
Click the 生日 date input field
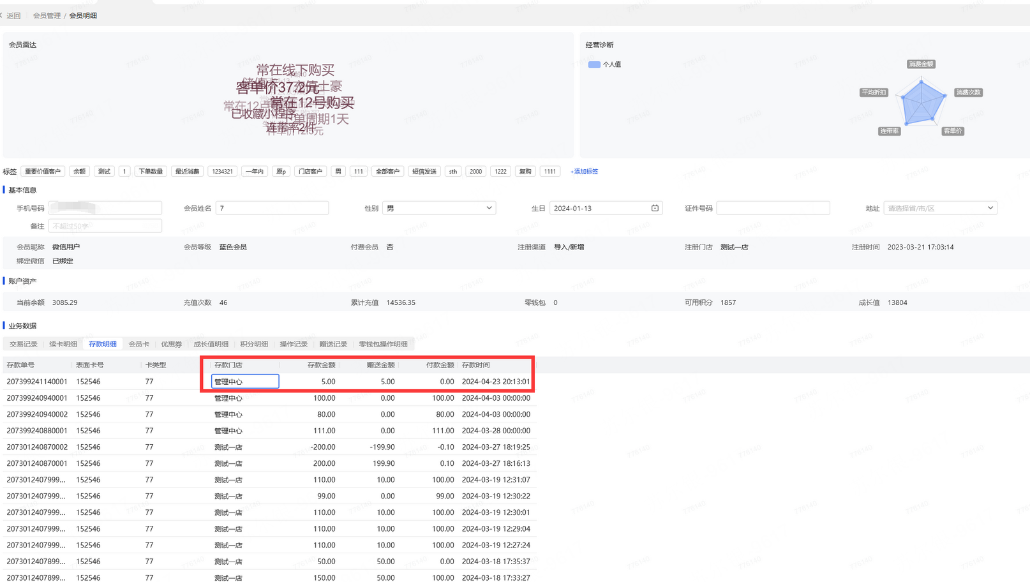coord(606,208)
